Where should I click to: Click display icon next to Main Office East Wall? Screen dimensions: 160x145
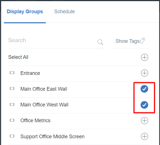[12, 88]
